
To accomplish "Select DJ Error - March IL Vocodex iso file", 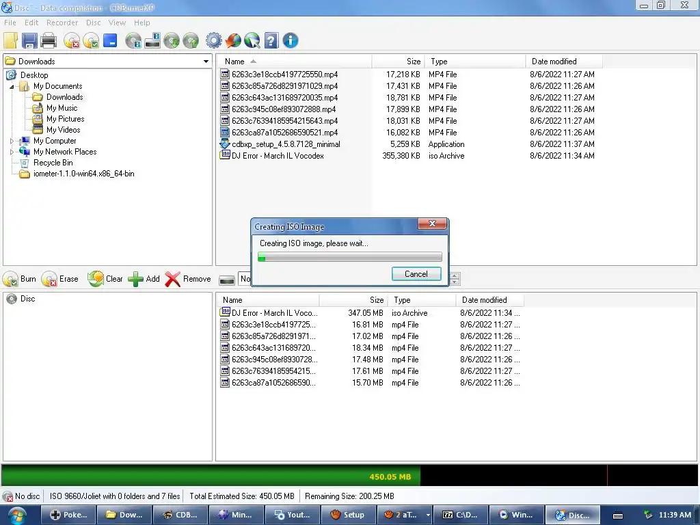I will 278,156.
